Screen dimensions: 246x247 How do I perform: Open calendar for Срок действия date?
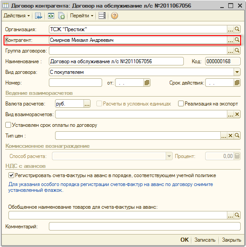coord(237,83)
